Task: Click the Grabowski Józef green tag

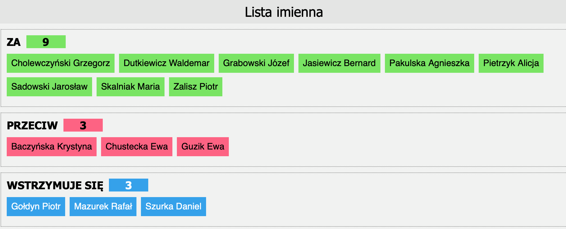Action: 256,63
